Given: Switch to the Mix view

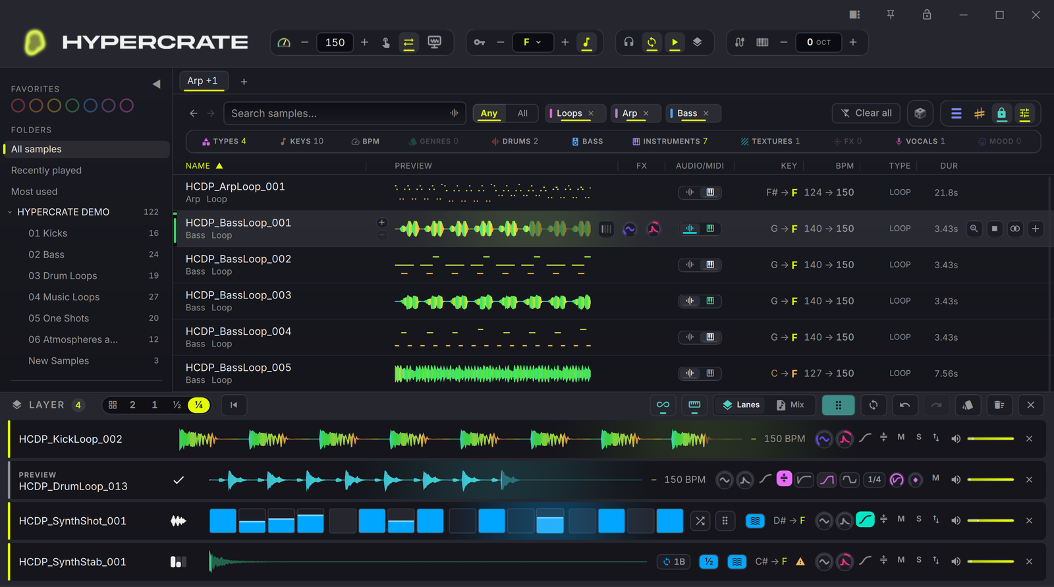Looking at the screenshot, I should [x=790, y=405].
